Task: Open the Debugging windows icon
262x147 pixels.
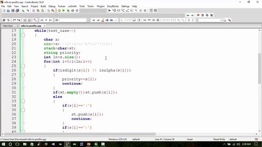Action: coord(151,11)
